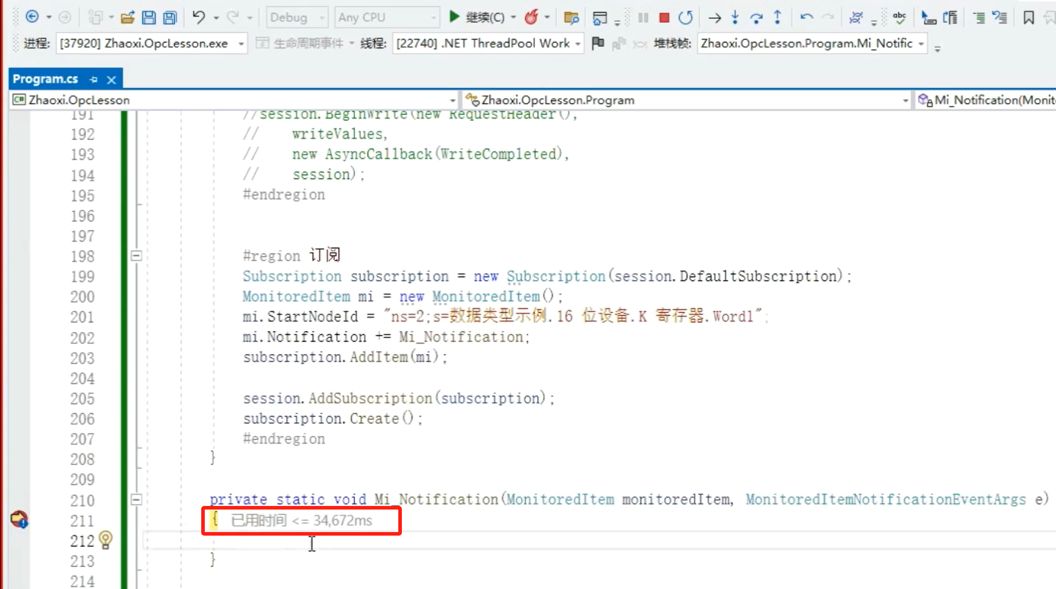
Task: Remove the breakpoint on line 211
Action: [x=19, y=520]
